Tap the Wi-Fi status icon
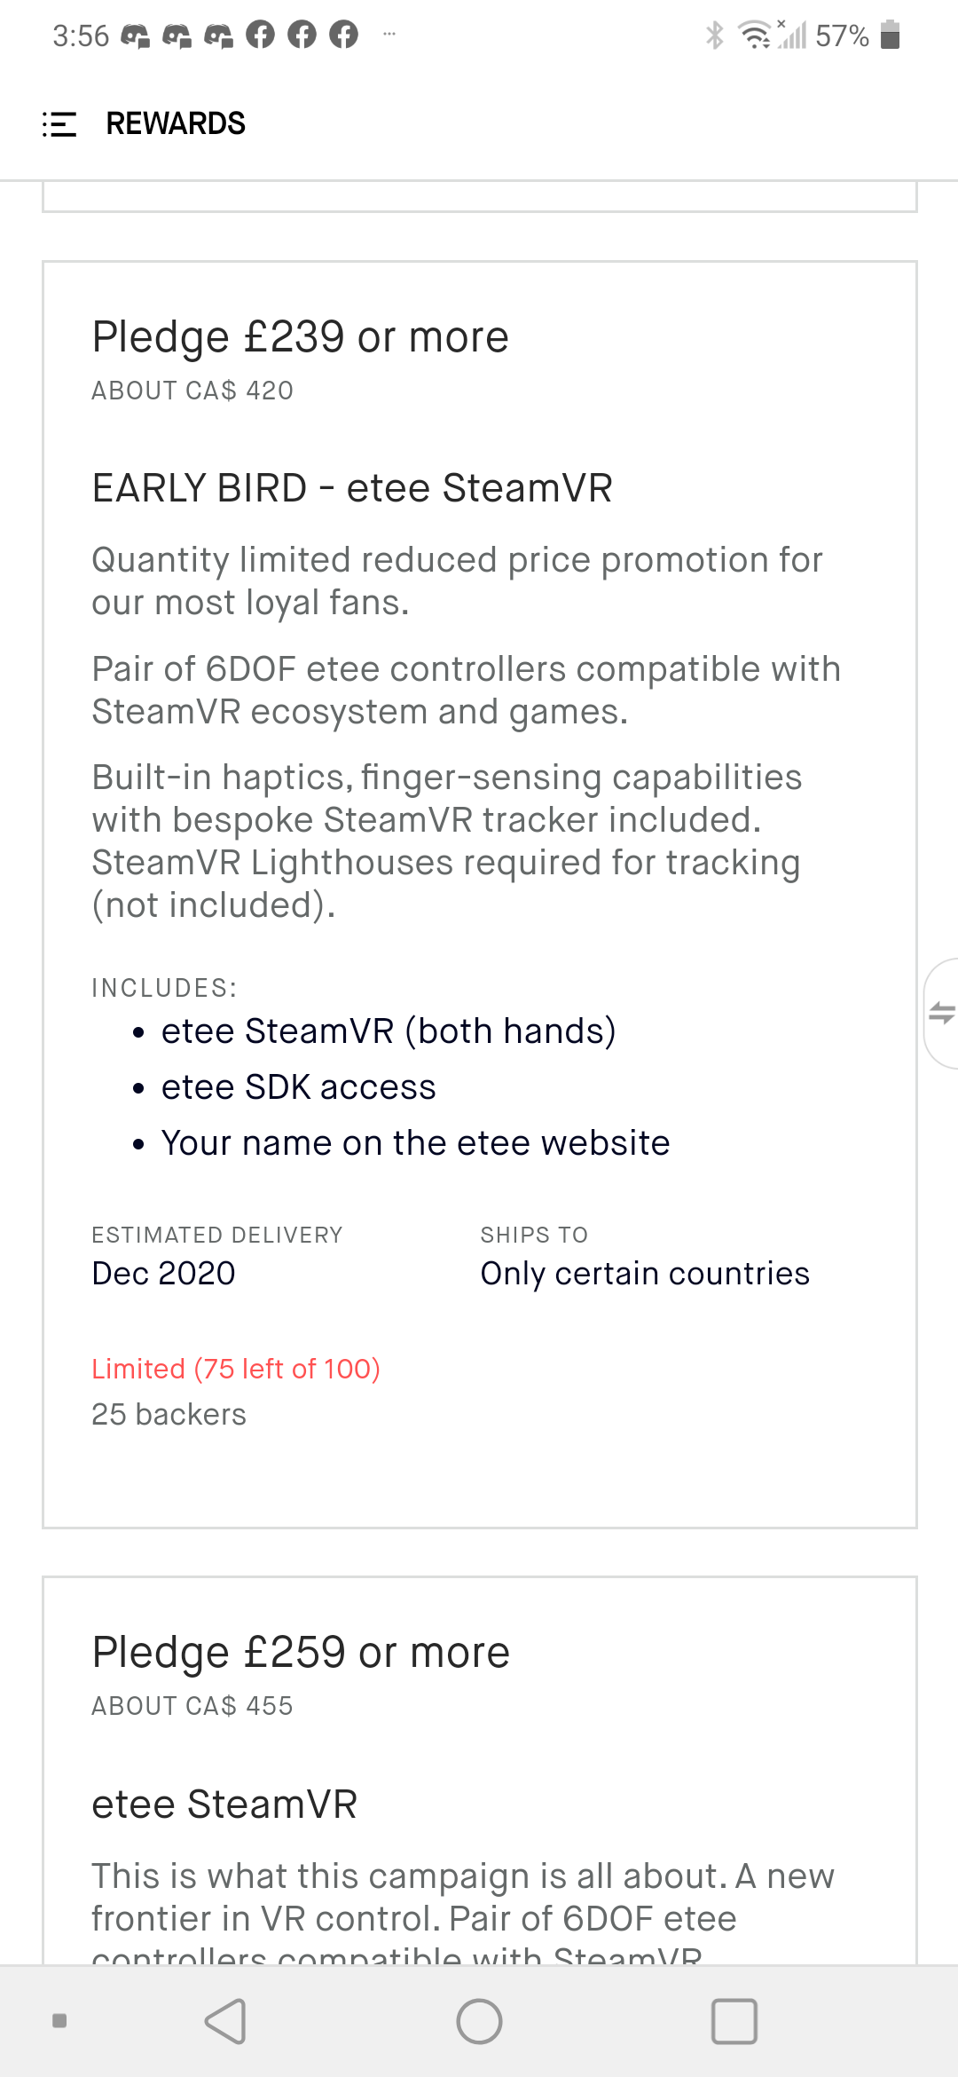The width and height of the screenshot is (958, 2077). [x=755, y=36]
